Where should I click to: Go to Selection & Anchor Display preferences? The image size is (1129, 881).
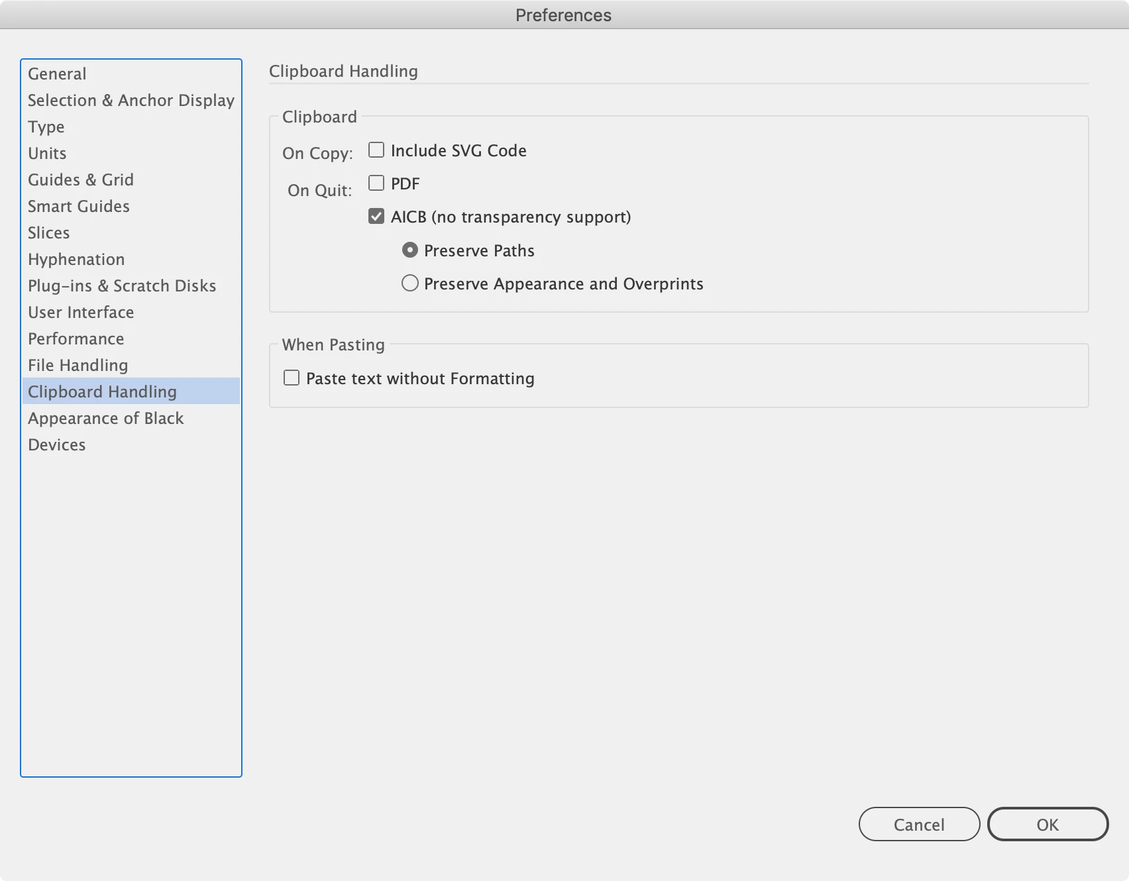point(131,100)
